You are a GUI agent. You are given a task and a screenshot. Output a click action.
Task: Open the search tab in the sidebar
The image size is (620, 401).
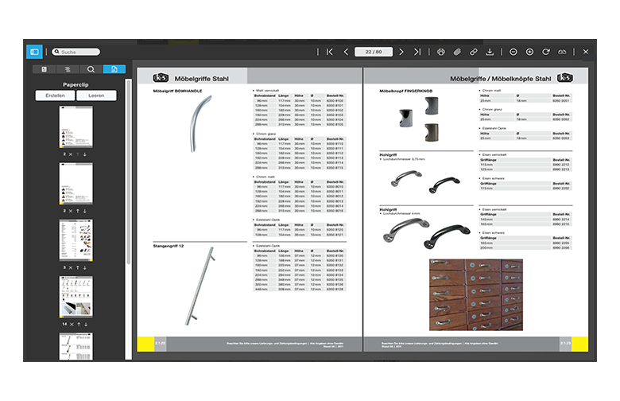click(91, 70)
